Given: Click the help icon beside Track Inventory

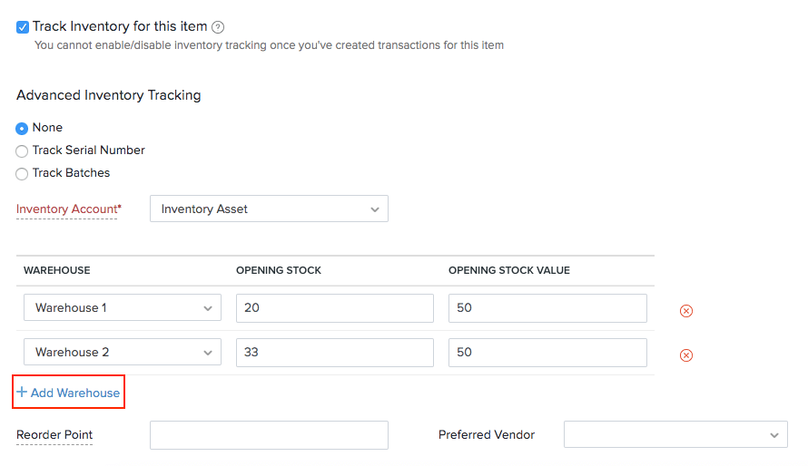Looking at the screenshot, I should pyautogui.click(x=218, y=27).
